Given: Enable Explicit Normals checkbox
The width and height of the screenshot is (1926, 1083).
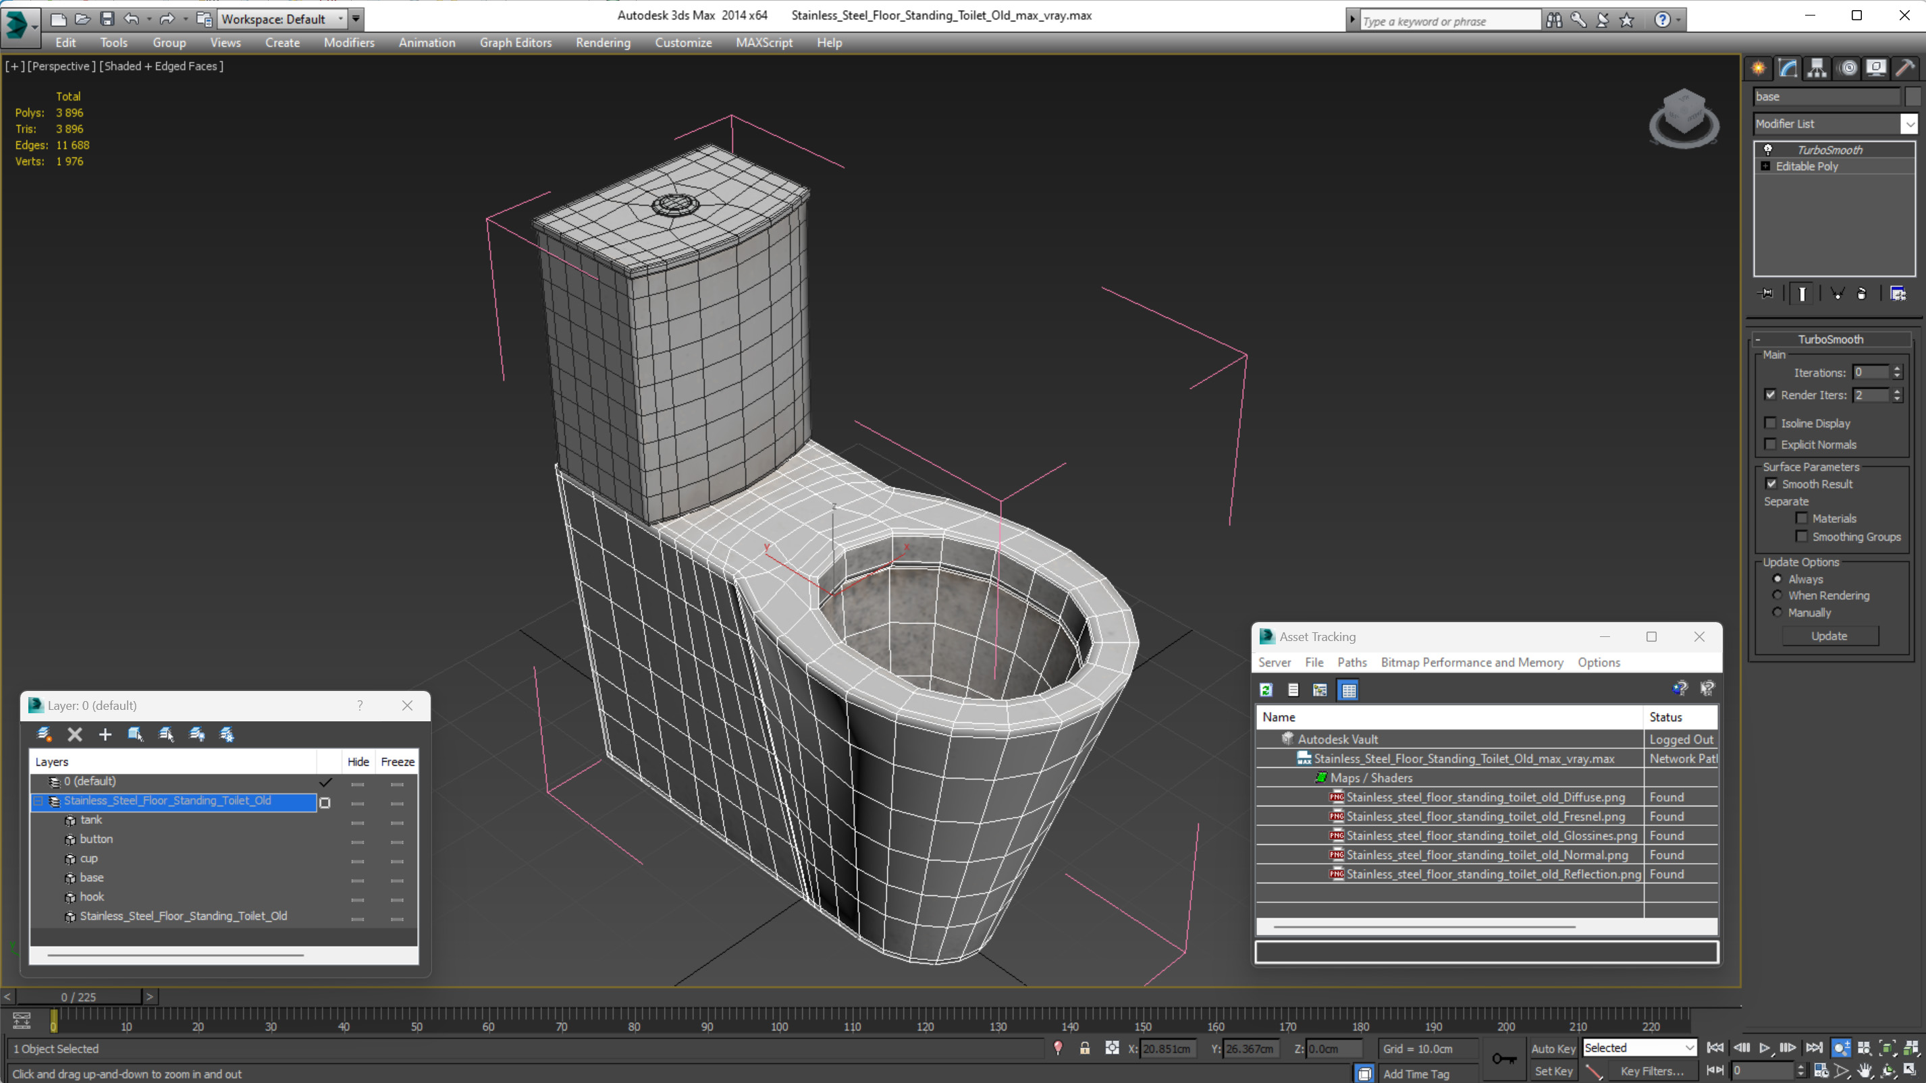Looking at the screenshot, I should coord(1770,444).
